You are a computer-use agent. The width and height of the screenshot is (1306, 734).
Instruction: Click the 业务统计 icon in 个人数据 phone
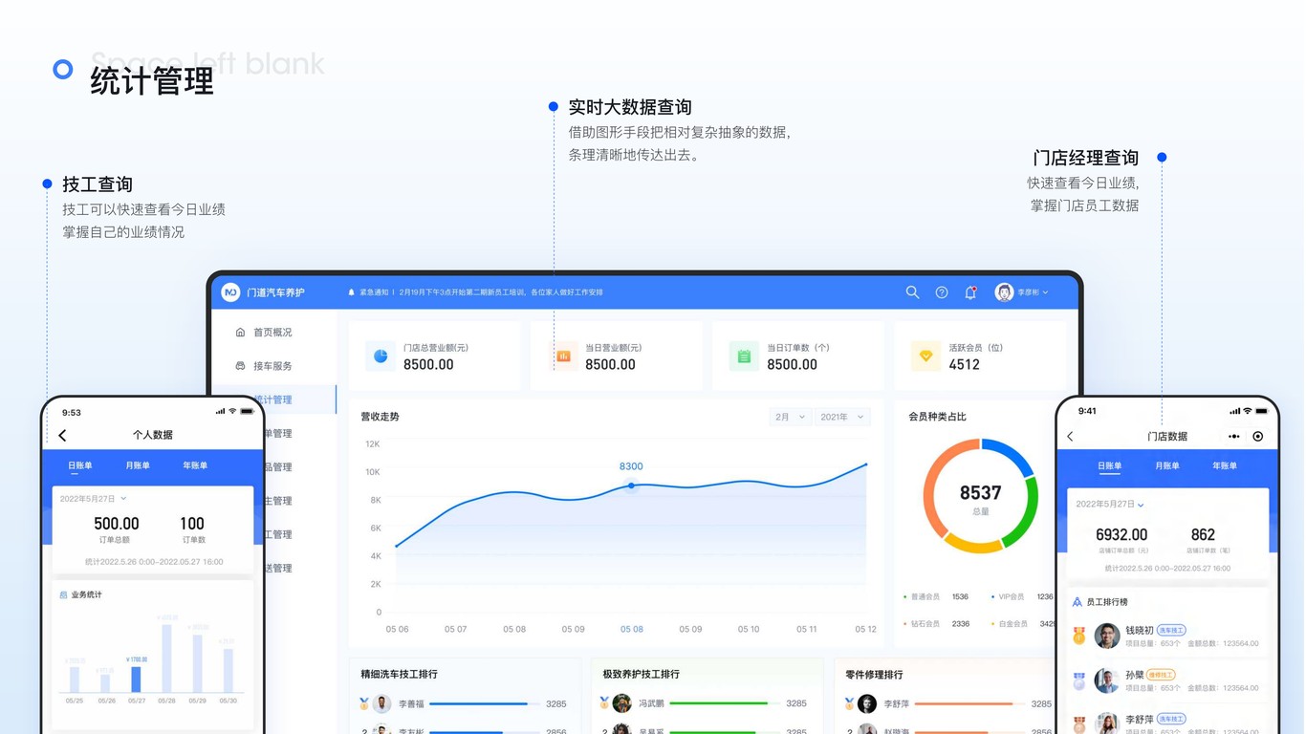click(x=63, y=594)
